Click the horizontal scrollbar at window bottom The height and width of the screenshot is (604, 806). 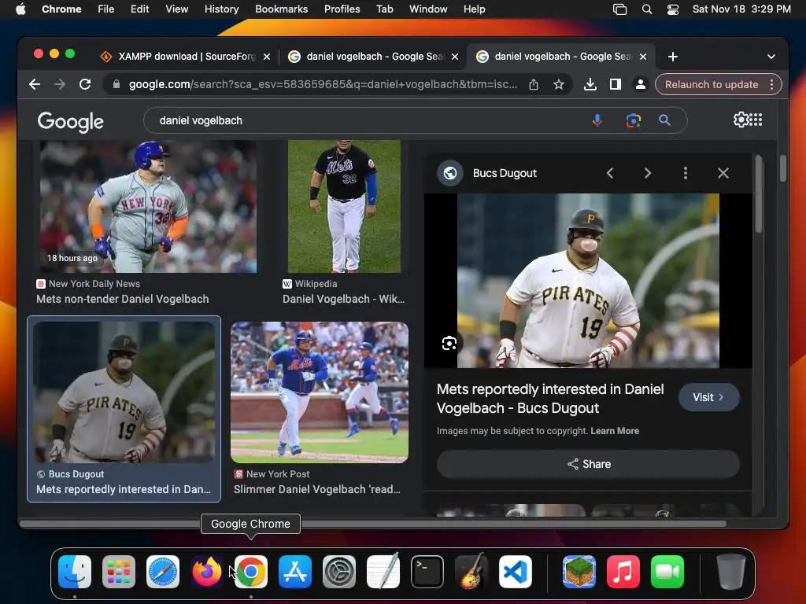point(372,524)
